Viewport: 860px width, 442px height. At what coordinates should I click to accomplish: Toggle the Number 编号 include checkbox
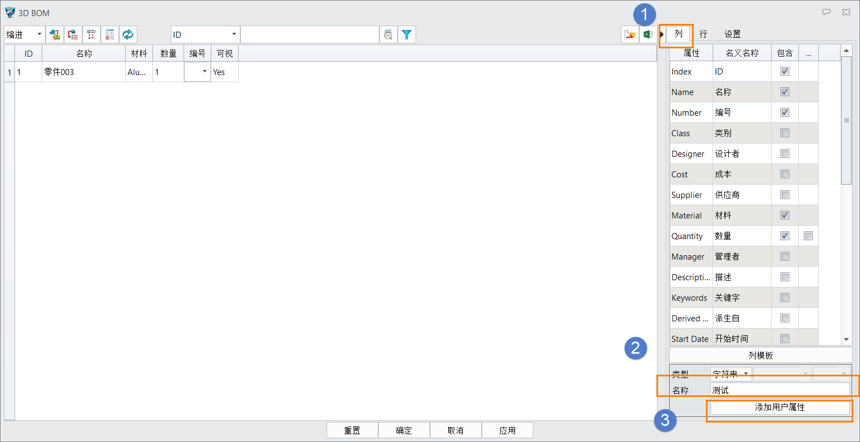coord(785,112)
